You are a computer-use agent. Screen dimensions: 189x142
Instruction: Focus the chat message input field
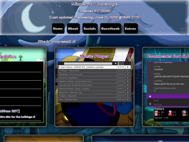(x=170, y=104)
